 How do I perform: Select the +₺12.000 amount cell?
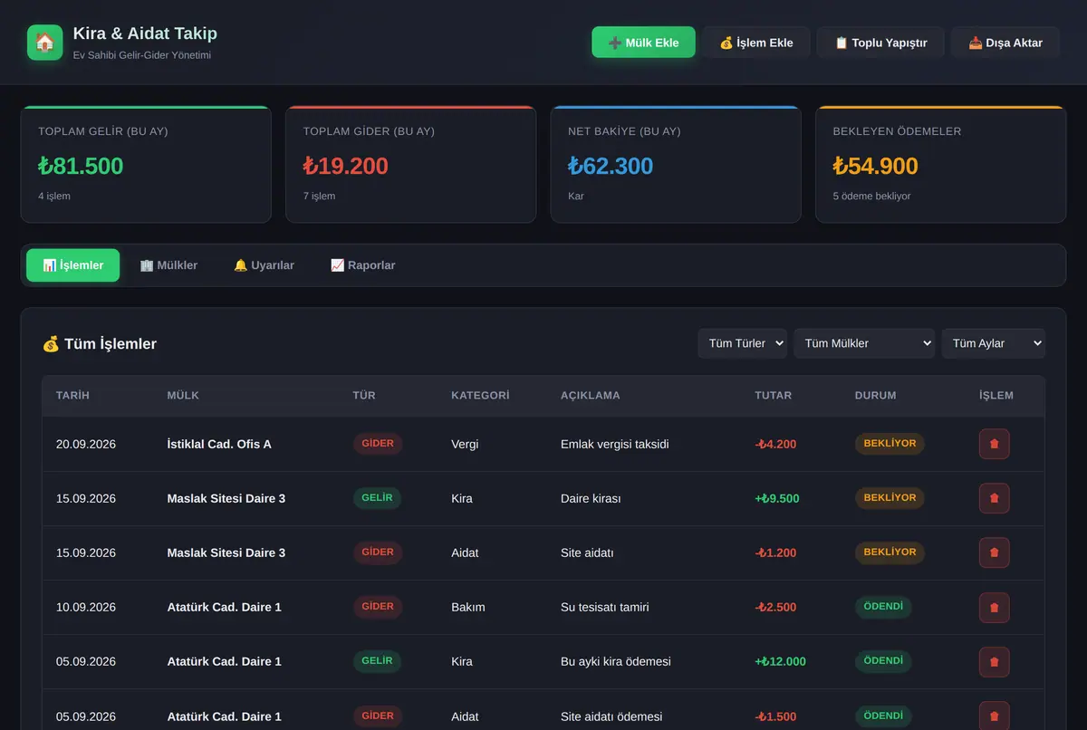click(780, 661)
